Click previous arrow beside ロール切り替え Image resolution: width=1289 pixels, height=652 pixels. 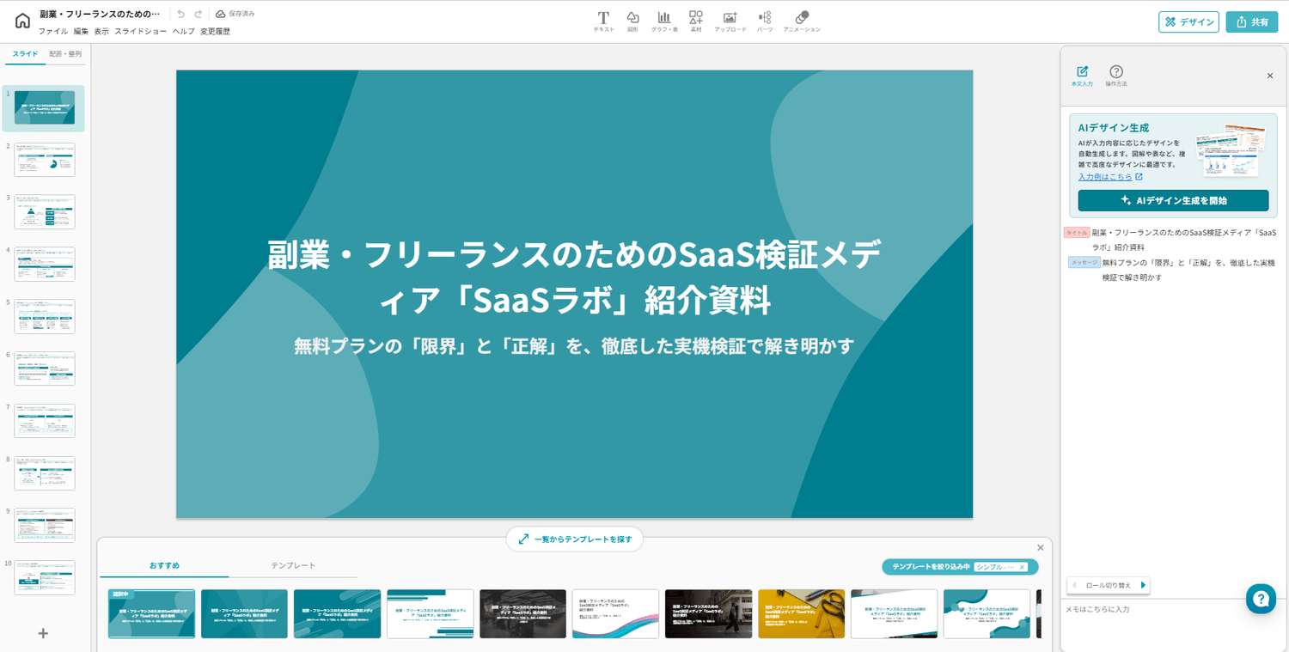(1074, 585)
